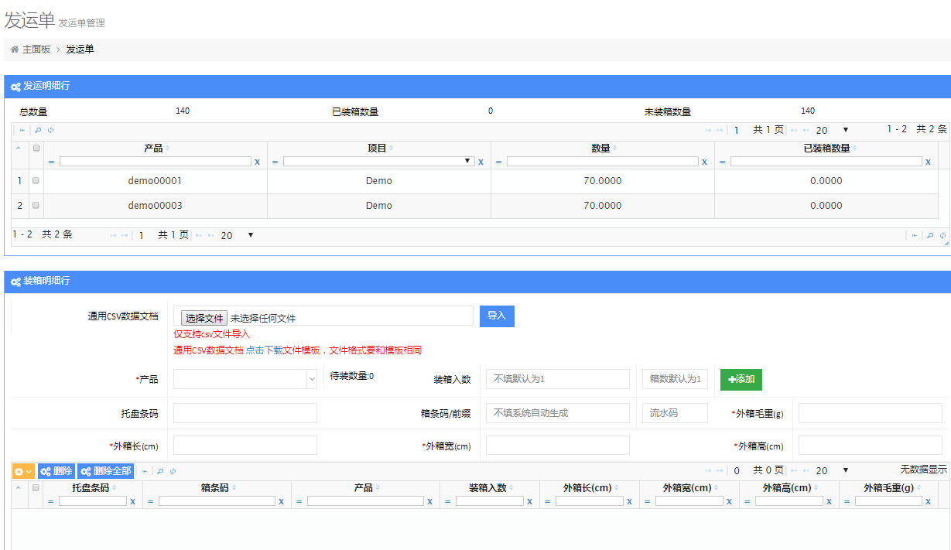Open the 数量 filter operator selector
951x550 pixels.
point(499,162)
